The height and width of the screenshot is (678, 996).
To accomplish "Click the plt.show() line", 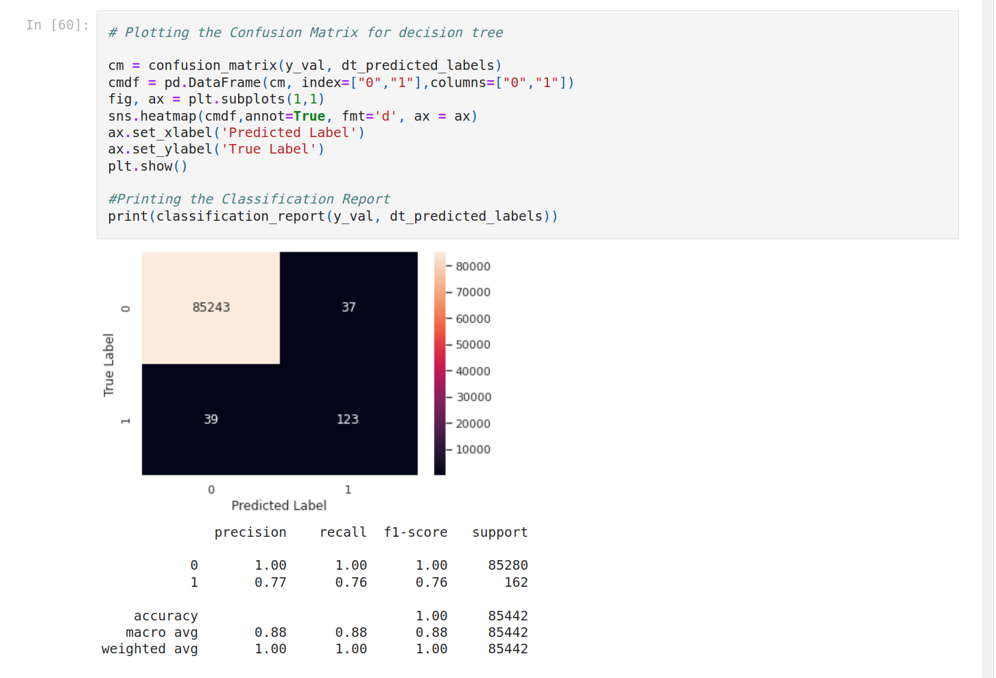I will pos(147,166).
